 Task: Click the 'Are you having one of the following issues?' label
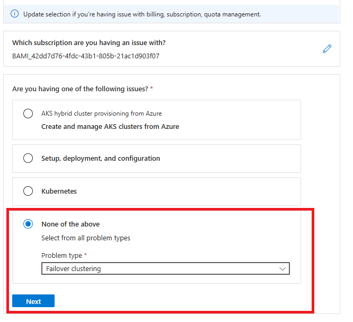click(80, 89)
